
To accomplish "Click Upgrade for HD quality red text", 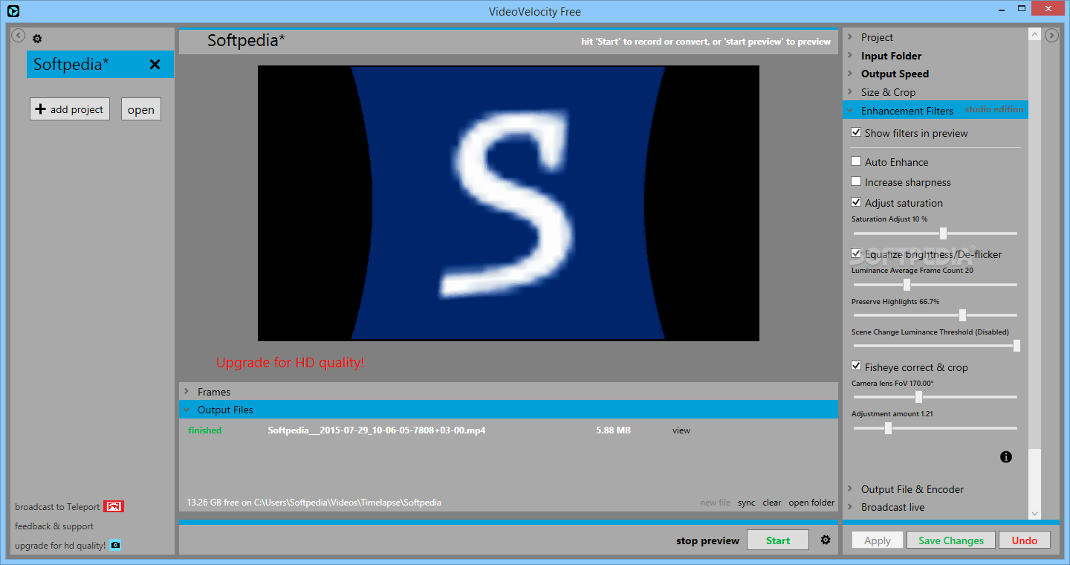I will click(x=291, y=363).
